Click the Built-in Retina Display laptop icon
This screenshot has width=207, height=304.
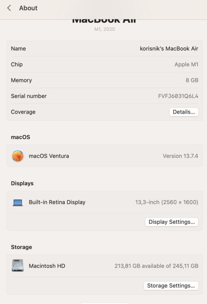(x=18, y=203)
